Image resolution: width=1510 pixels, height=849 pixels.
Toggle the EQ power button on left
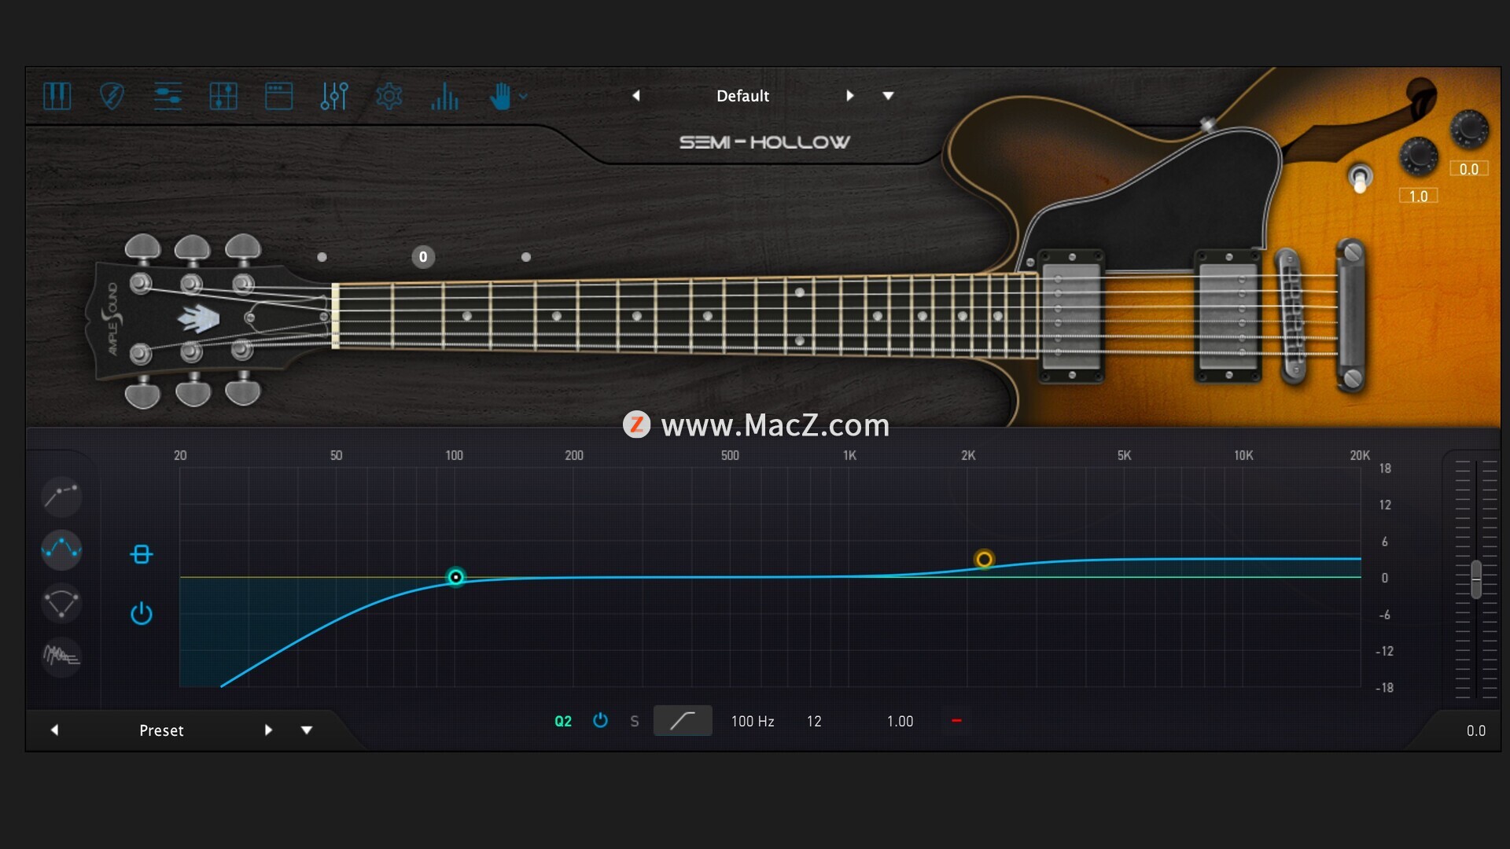click(x=142, y=613)
